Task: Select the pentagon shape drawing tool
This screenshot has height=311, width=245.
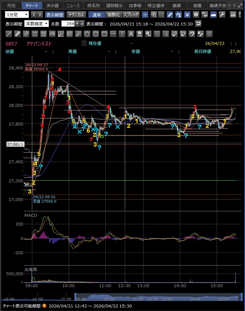Action: pyautogui.click(x=87, y=34)
